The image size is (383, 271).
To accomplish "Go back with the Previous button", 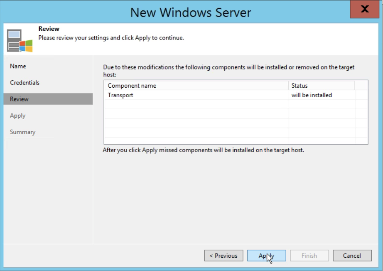I will (224, 256).
